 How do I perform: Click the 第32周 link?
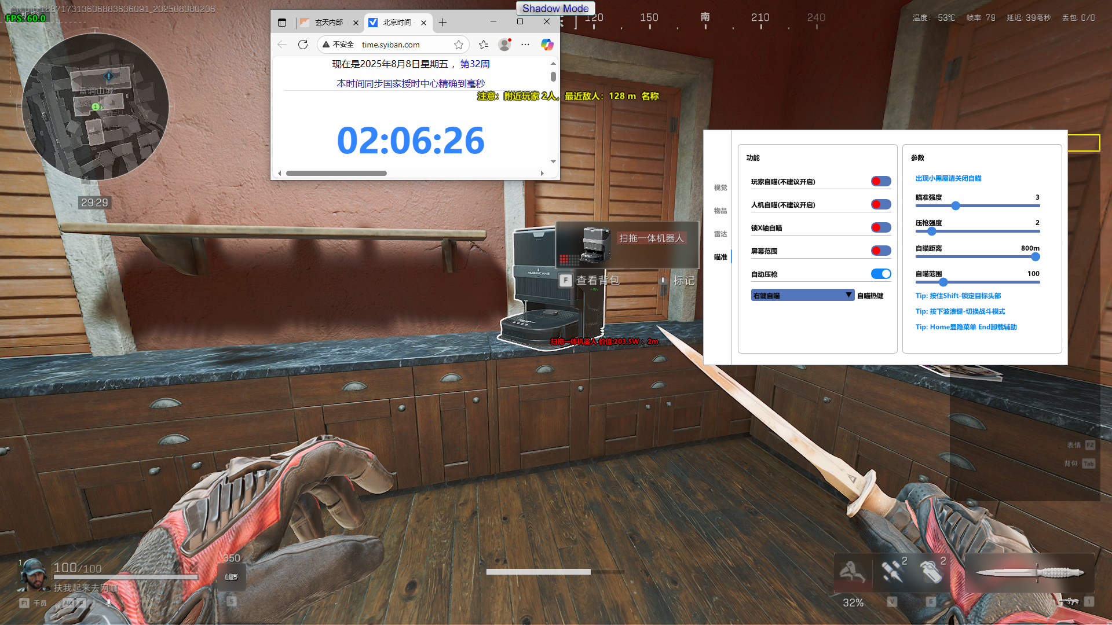[x=475, y=64]
